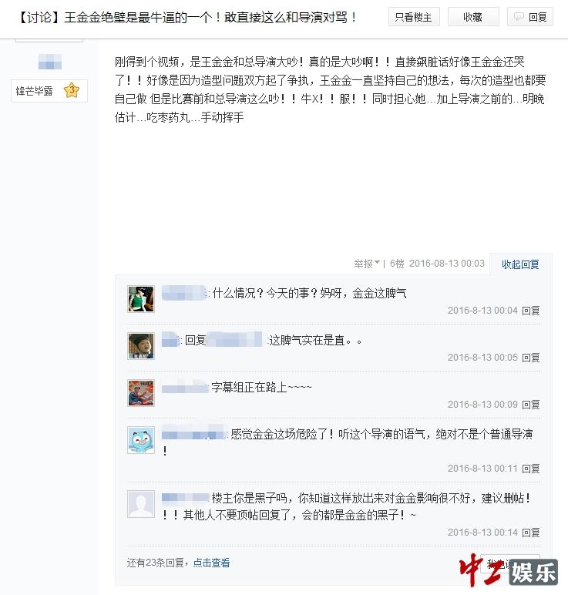Reply to the 00:05 comment
The image size is (568, 595).
[531, 358]
